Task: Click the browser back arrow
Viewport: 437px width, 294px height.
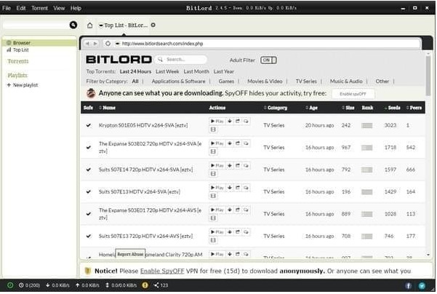Action: point(87,44)
